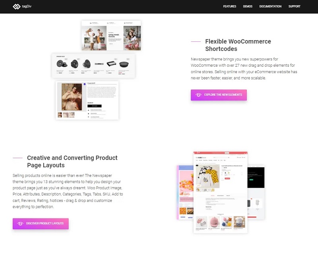This screenshot has width=318, height=259.
Task: Click Discover Product Layouts button
Action: [x=41, y=224]
